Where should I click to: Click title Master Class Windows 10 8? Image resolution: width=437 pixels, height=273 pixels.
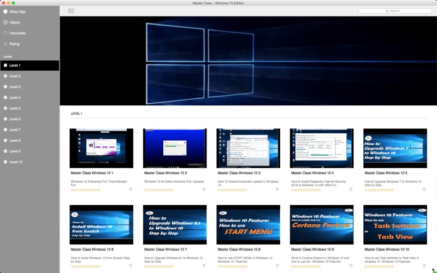coord(239,250)
